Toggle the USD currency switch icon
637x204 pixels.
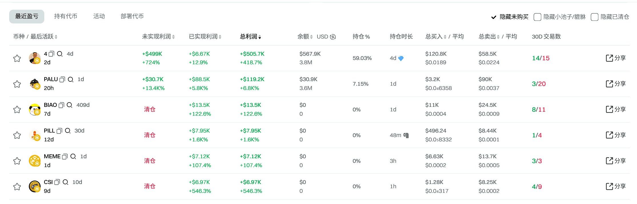click(x=333, y=37)
